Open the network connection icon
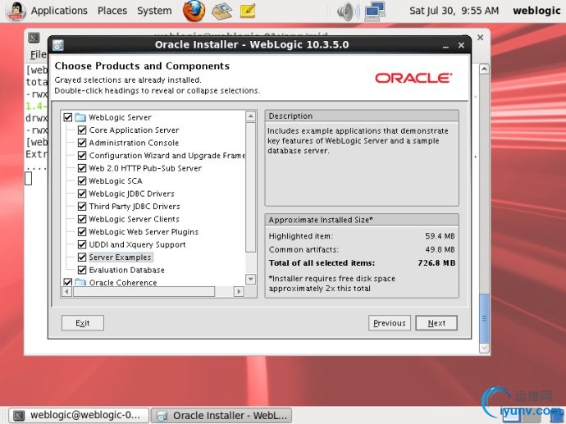The height and width of the screenshot is (424, 566). (x=375, y=11)
